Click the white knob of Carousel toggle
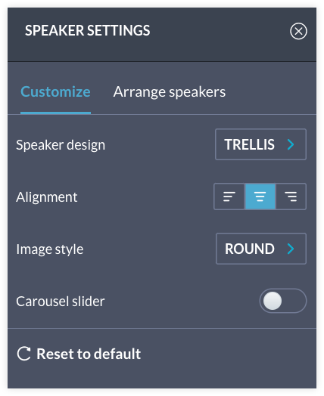This screenshot has width=324, height=396. point(273,301)
